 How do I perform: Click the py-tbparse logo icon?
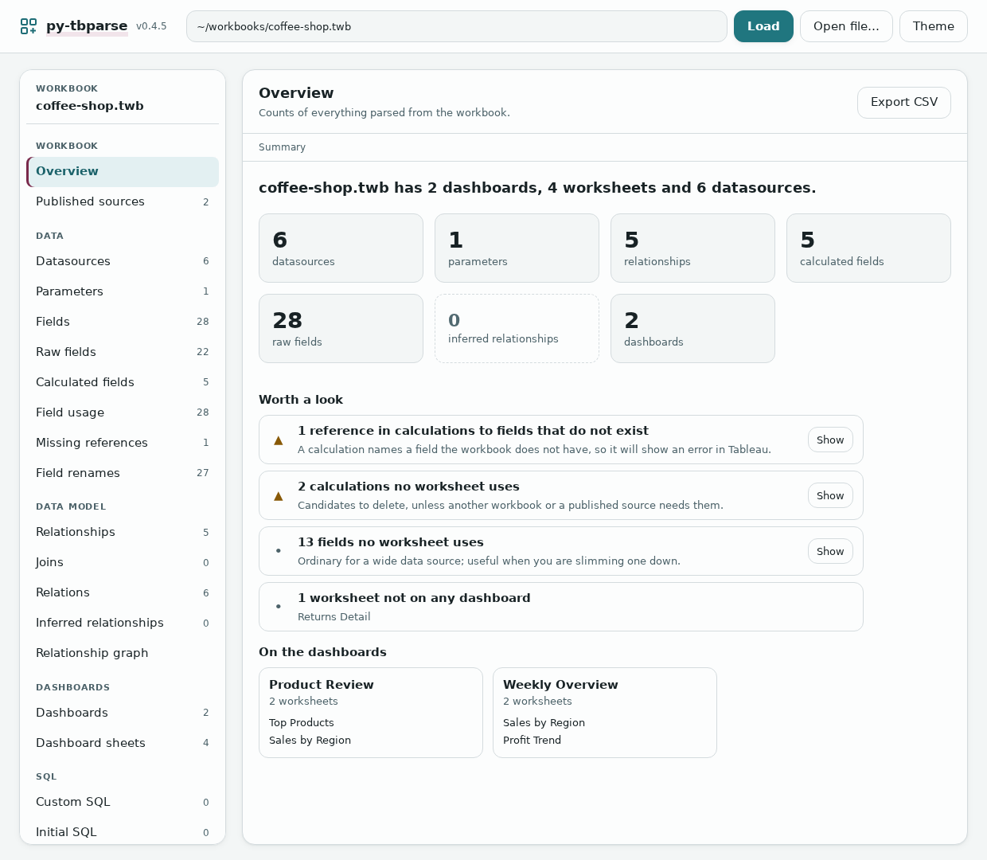point(29,26)
